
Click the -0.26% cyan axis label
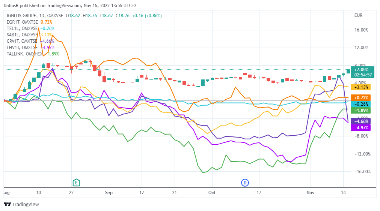click(361, 104)
